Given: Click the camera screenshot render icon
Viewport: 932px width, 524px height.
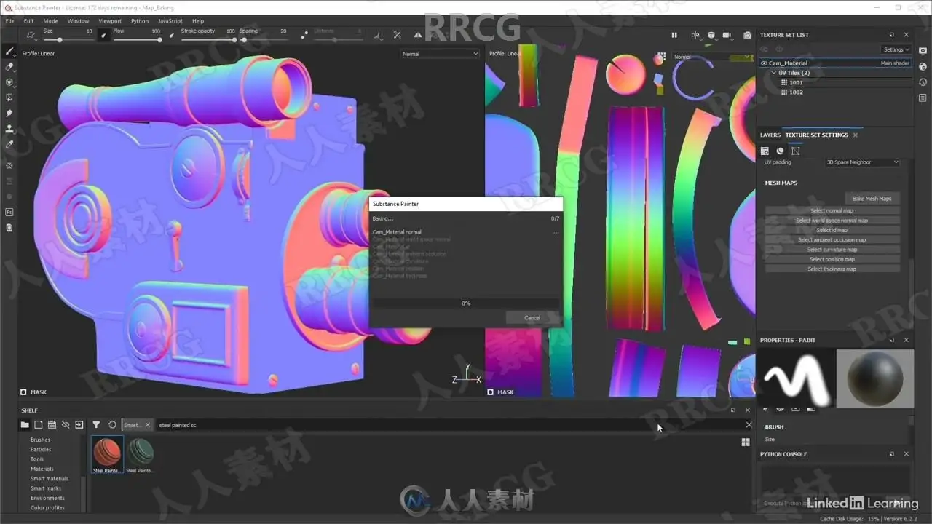Looking at the screenshot, I should tap(747, 35).
